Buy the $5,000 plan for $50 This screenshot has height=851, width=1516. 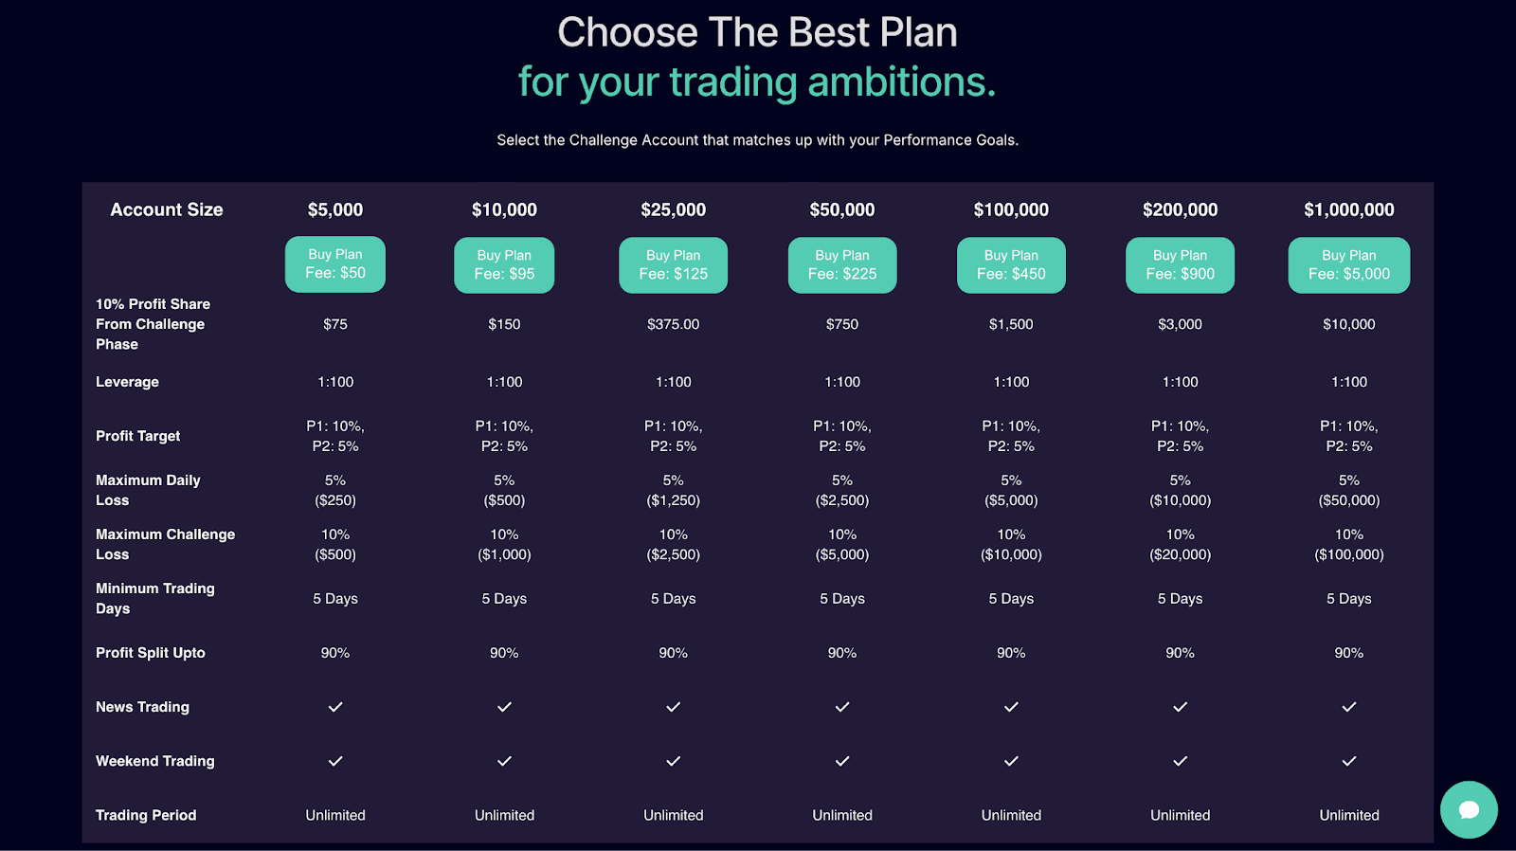pos(335,264)
